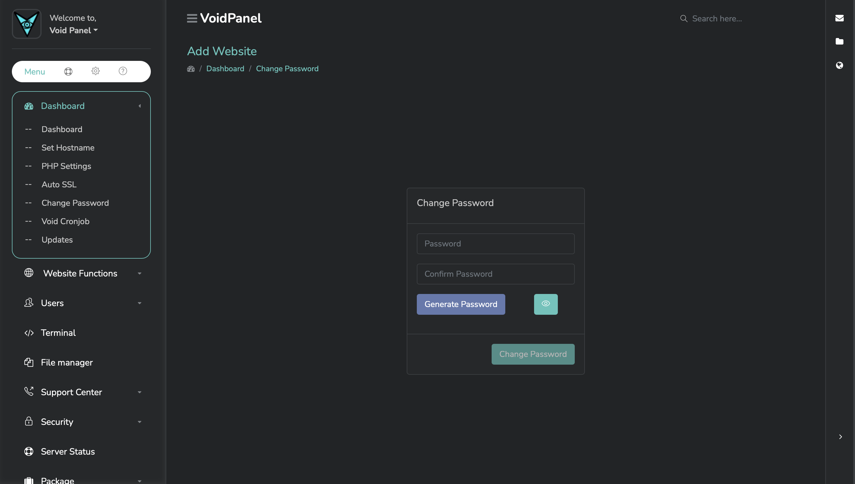Open the folder icon in right bar
Viewport: 855px width, 484px height.
coord(839,42)
